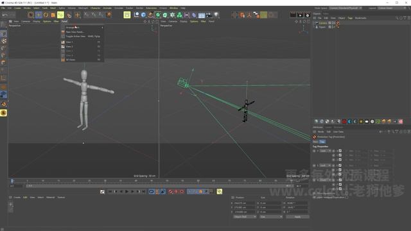Viewport: 411px width, 231px height.
Task: Click the pink icon ending the row above Attributes
Action: click(x=401, y=121)
